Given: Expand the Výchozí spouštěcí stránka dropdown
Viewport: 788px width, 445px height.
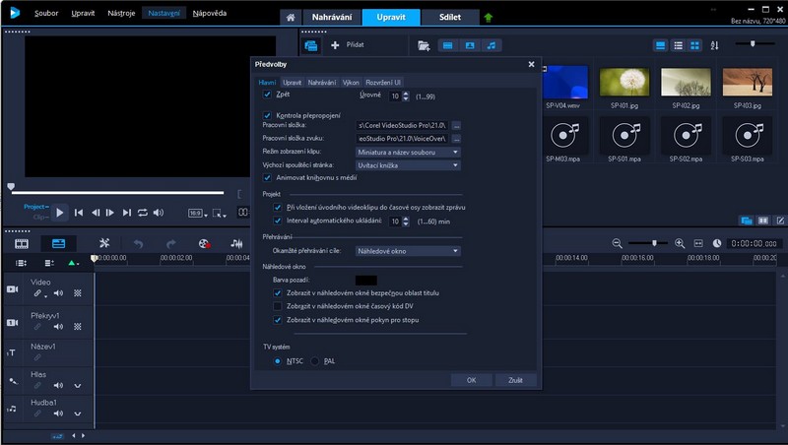Looking at the screenshot, I should 408,164.
